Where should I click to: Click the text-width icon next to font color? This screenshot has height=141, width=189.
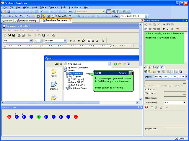tap(168, 24)
